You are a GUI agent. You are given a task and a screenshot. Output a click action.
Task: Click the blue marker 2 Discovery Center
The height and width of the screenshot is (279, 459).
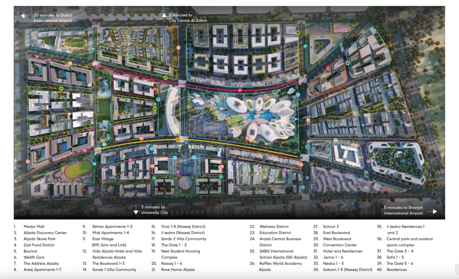click(197, 104)
